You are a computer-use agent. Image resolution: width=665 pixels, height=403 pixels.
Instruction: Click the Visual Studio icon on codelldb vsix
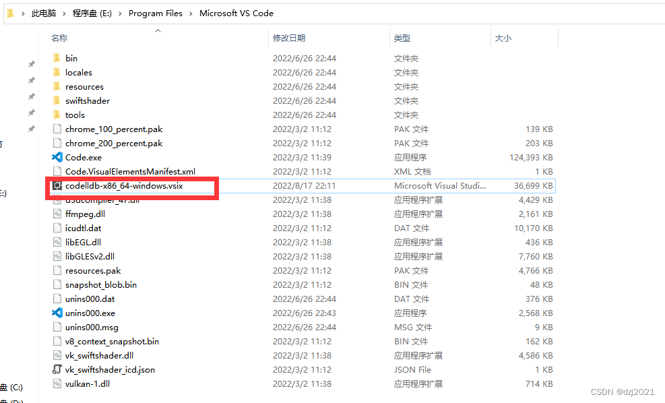57,185
